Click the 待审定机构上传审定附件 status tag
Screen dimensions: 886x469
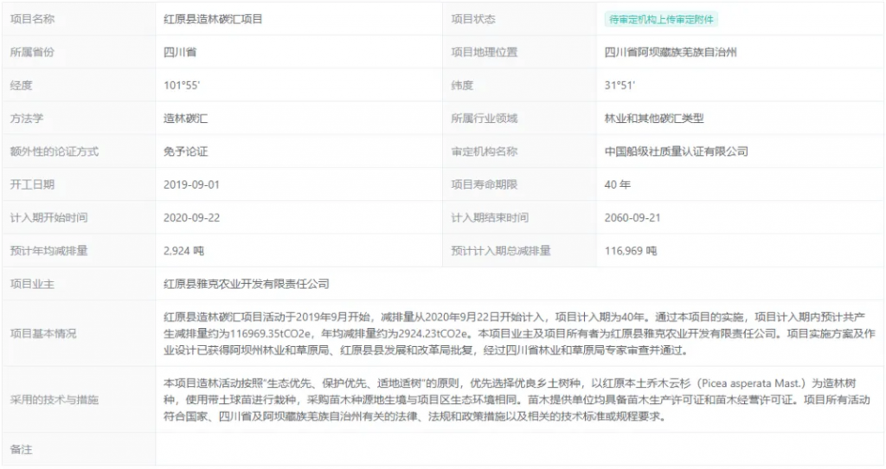(x=662, y=19)
